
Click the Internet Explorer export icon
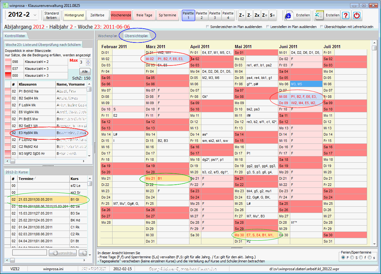coord(288,15)
